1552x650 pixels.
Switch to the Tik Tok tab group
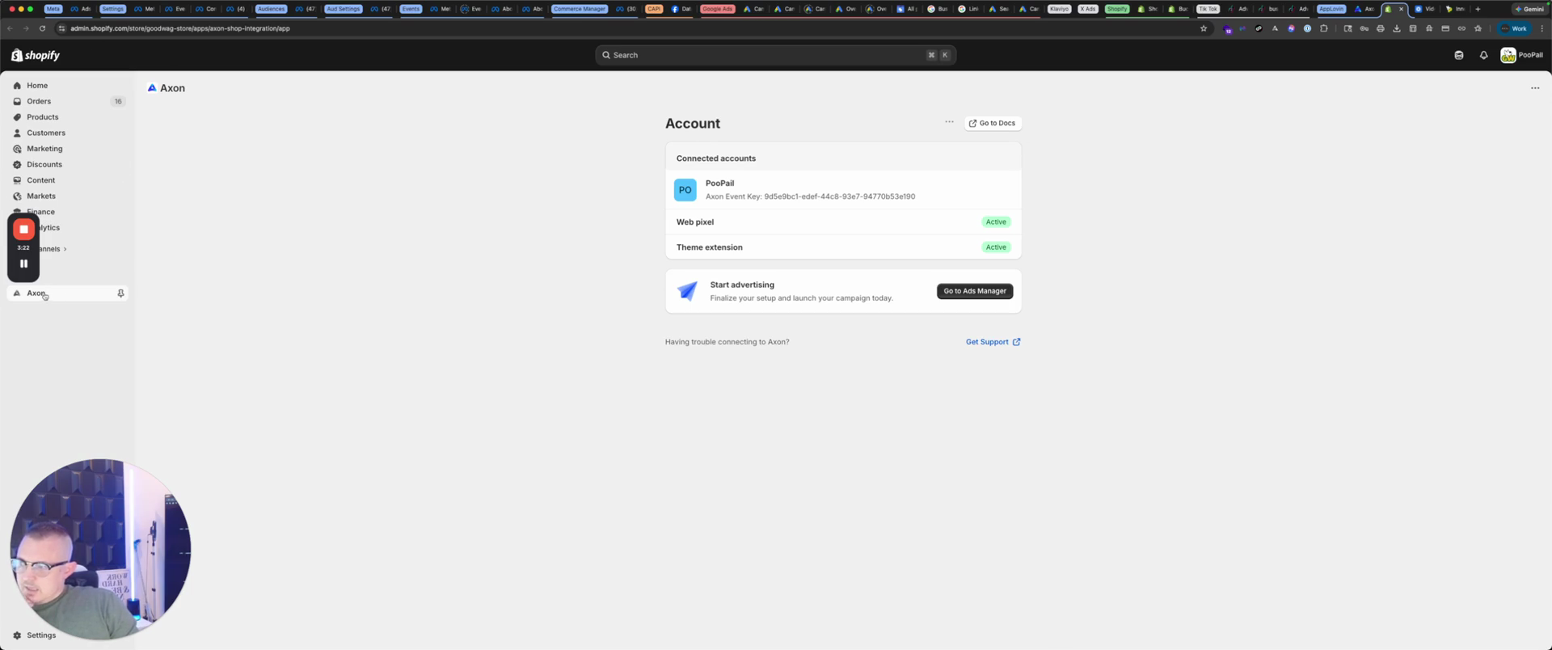click(1208, 9)
